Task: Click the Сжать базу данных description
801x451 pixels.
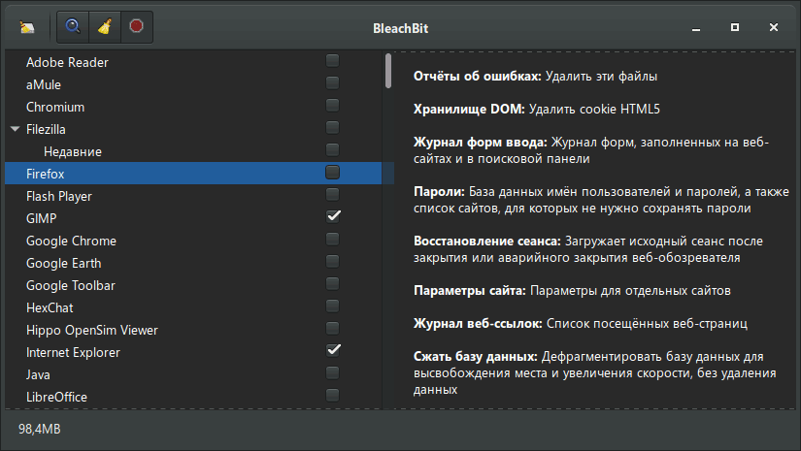Action: tap(594, 373)
